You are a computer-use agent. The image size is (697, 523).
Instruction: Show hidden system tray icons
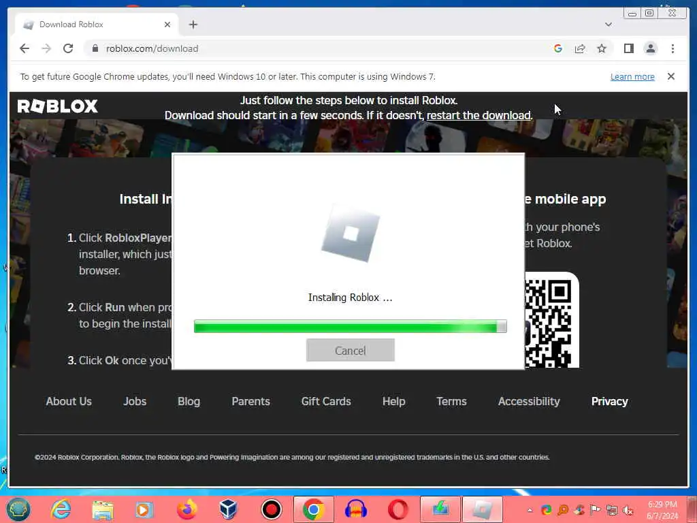click(x=530, y=510)
